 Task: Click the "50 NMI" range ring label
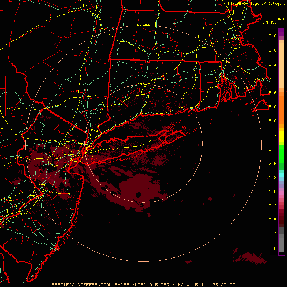(143, 84)
